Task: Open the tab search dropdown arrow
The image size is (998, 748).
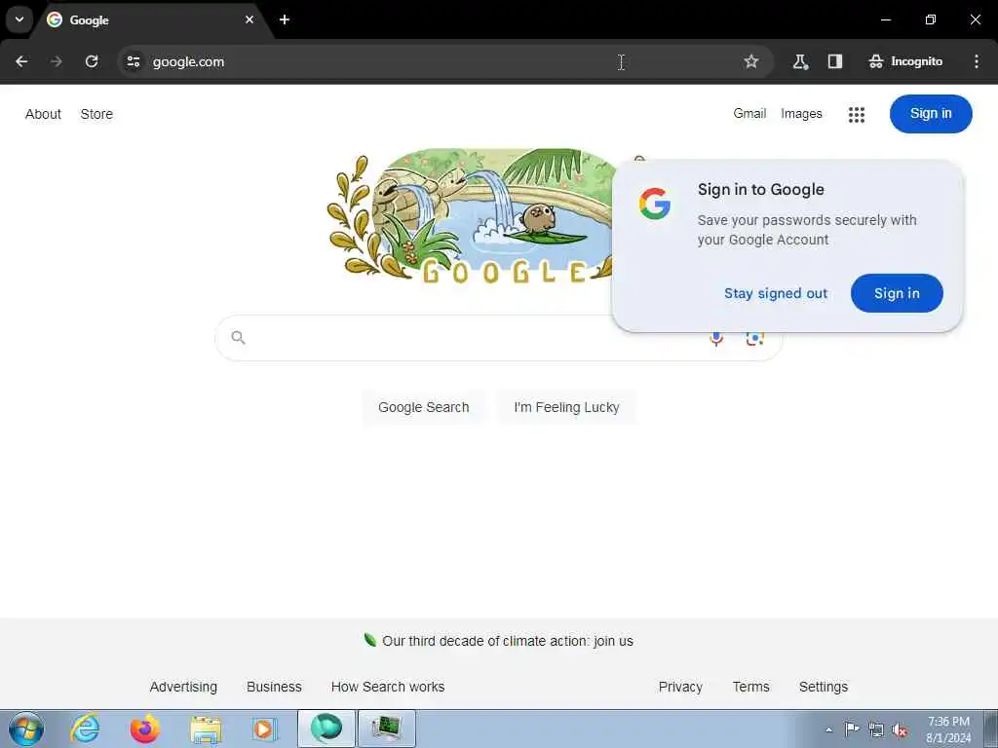Action: tap(19, 19)
